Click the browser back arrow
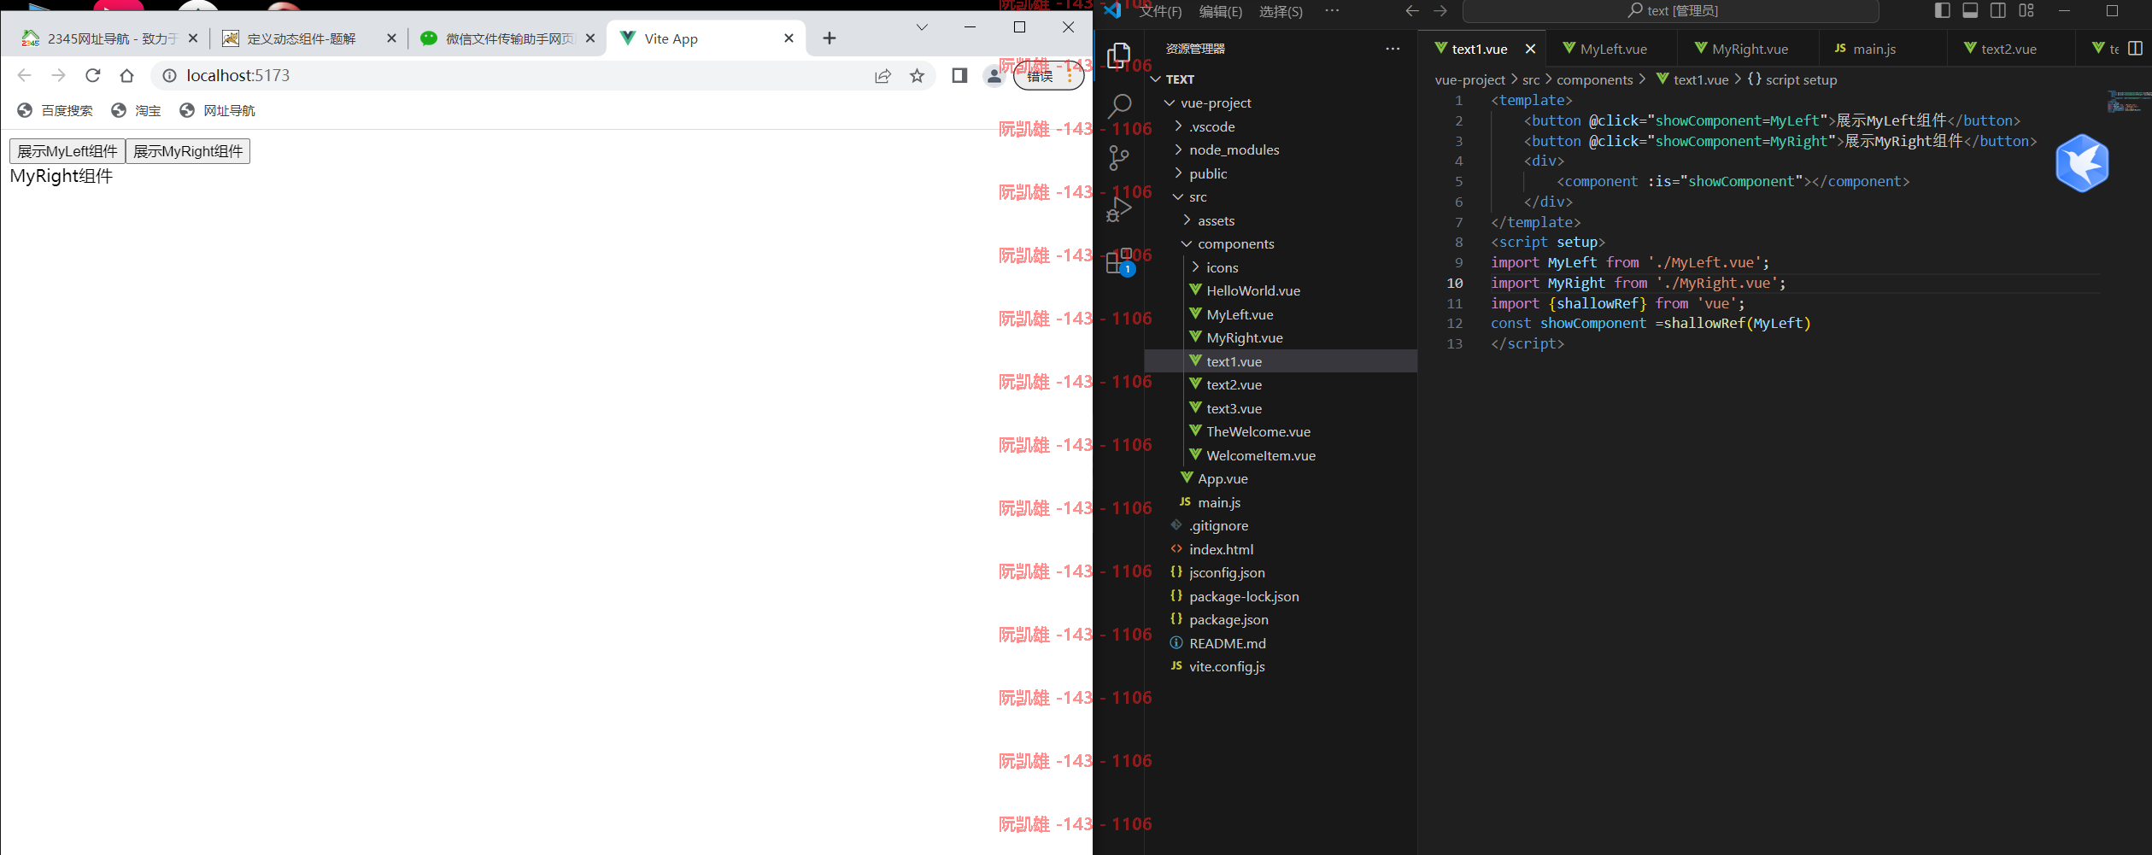2152x855 pixels. pos(24,75)
